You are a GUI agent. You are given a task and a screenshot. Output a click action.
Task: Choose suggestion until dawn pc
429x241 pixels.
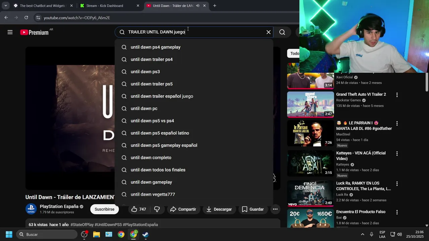[x=194, y=108]
